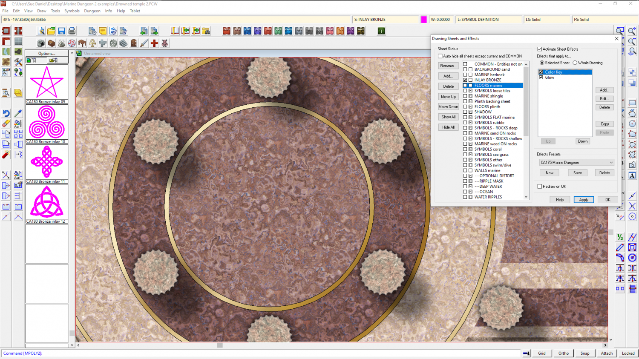Click the PER annual toolbar icon
Image resolution: width=639 pixels, height=359 pixels.
coord(278,31)
